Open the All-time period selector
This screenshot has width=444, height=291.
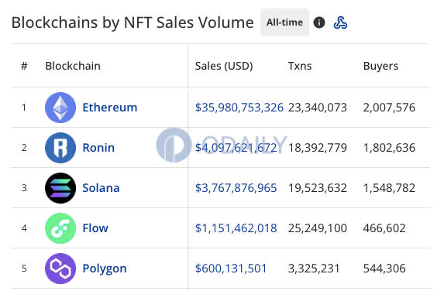tap(284, 22)
